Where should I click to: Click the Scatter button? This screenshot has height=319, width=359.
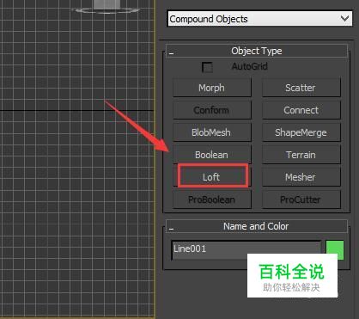point(301,88)
